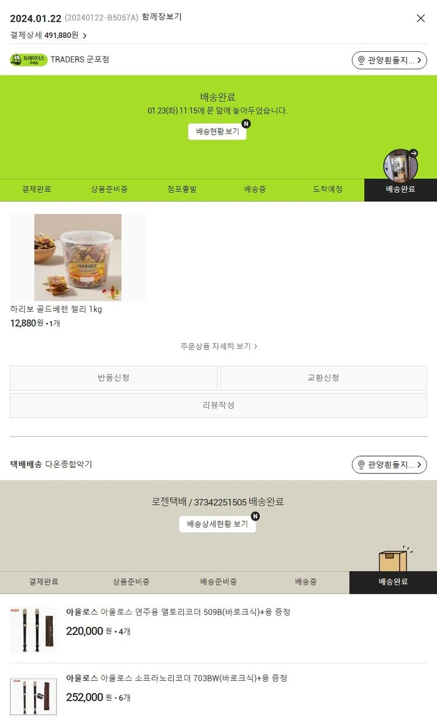
Task: Close the order detail page
Action: (421, 18)
